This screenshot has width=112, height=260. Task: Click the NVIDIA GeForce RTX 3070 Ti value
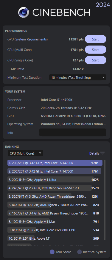click(73, 116)
